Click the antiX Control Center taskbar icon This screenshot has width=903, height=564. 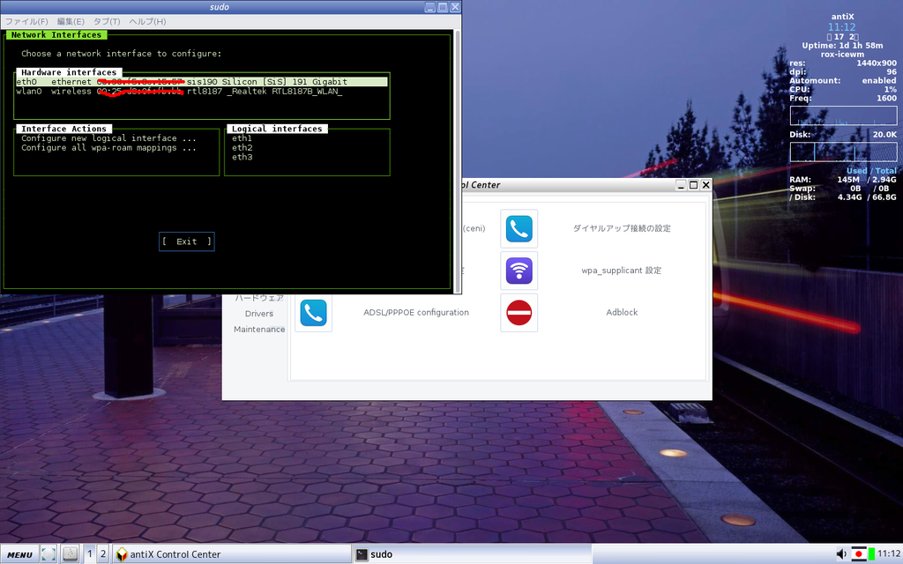122,554
